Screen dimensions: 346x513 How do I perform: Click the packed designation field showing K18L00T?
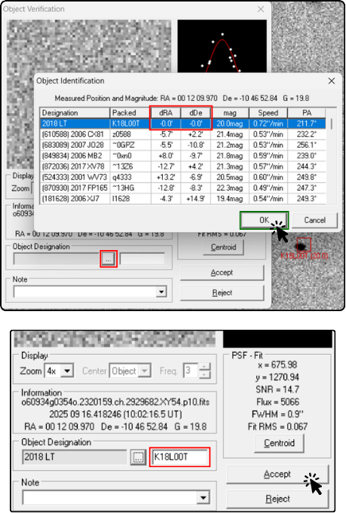(179, 457)
